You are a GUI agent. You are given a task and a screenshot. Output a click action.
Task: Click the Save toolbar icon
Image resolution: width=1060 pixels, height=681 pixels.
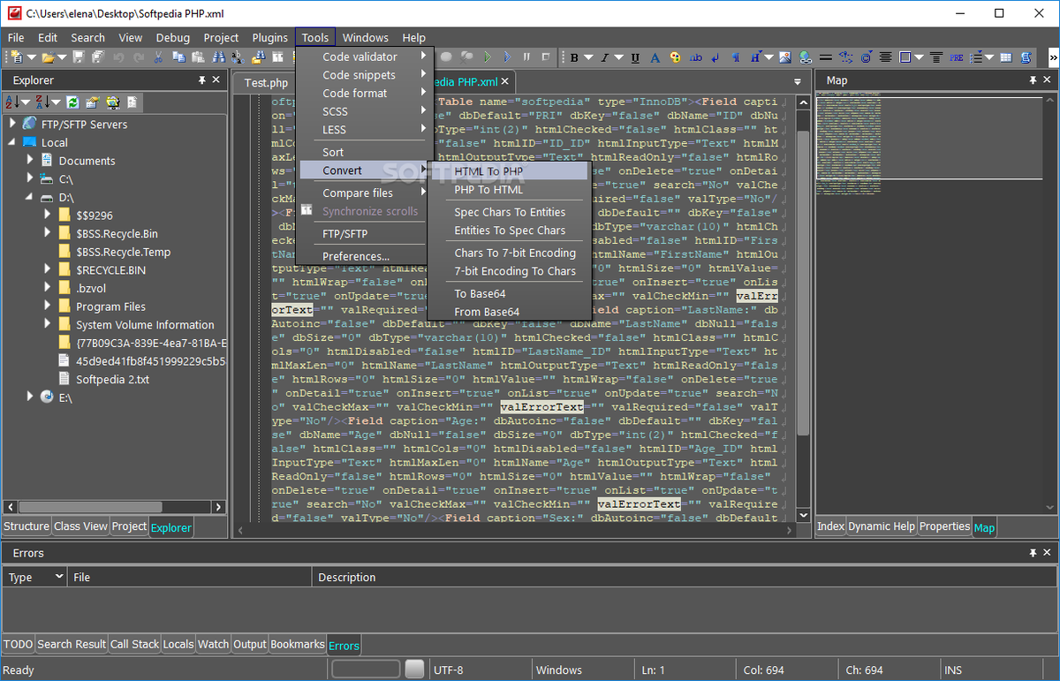(x=79, y=57)
